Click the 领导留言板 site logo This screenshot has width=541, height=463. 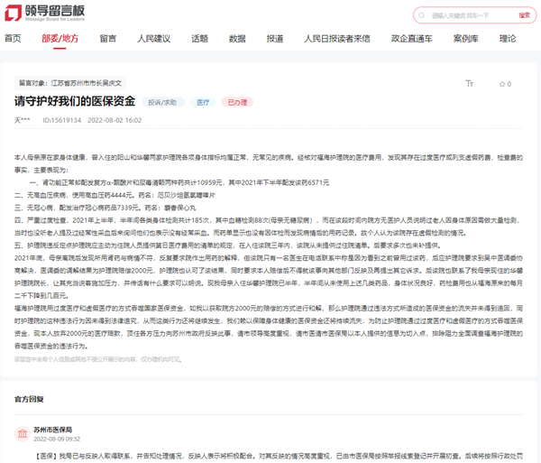[x=44, y=14]
